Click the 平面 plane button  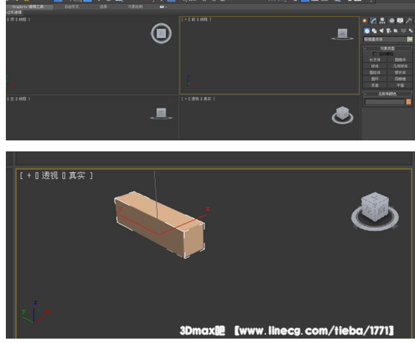(x=400, y=86)
